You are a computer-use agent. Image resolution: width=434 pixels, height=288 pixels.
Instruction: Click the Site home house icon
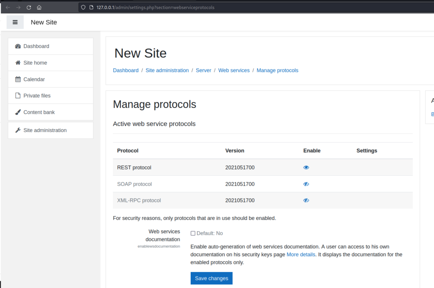pos(18,63)
